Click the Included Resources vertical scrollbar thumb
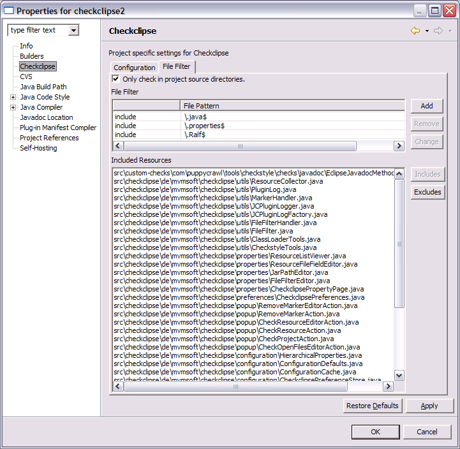This screenshot has height=449, width=460. coord(399,244)
